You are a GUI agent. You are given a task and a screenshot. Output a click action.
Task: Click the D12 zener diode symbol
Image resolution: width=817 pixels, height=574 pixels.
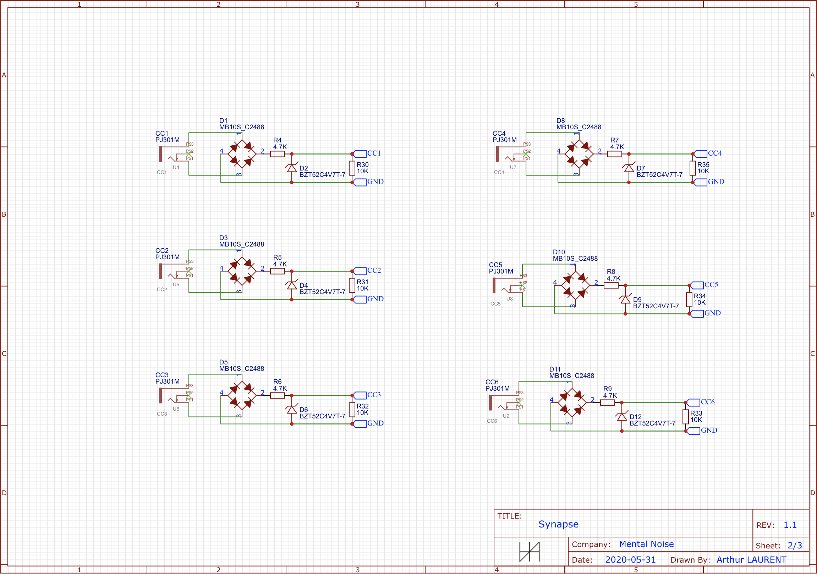click(x=622, y=417)
